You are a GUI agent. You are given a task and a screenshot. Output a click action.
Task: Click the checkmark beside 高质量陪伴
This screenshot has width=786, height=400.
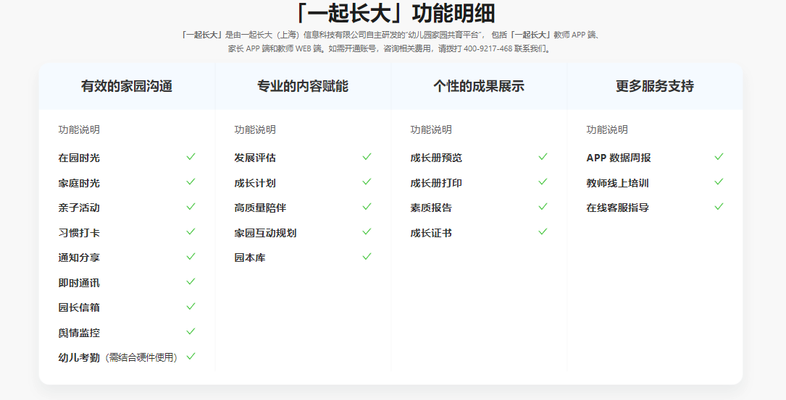tap(367, 207)
